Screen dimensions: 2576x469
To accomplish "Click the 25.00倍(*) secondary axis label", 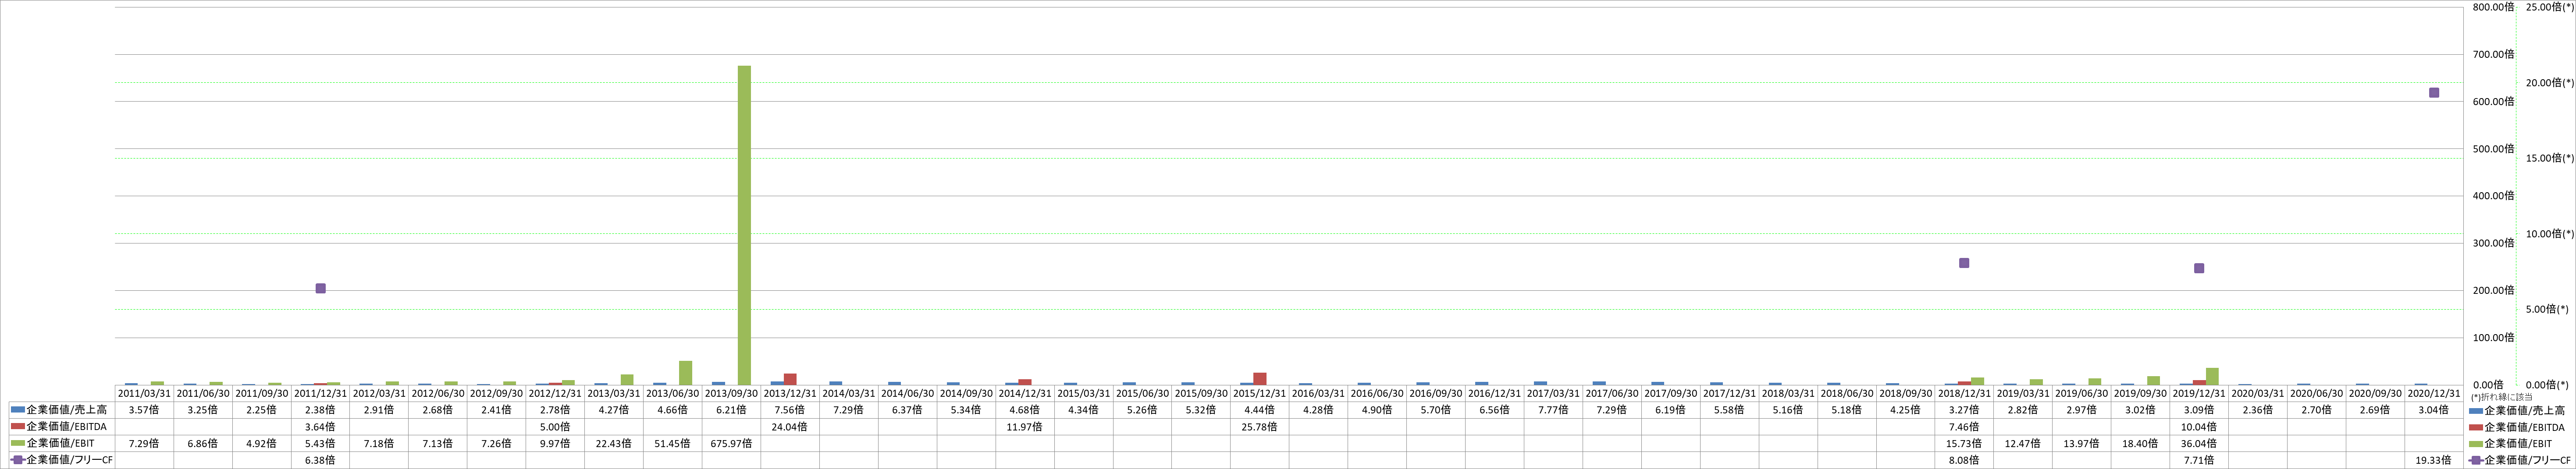I will pos(2550,7).
